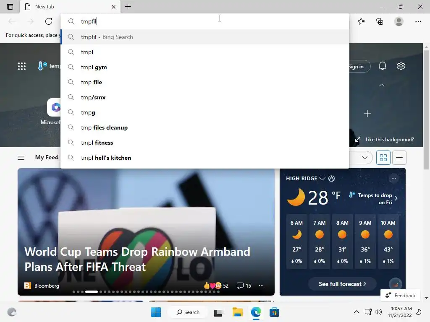Click the page vertical scrollbar
The height and width of the screenshot is (322, 430).
click(426, 111)
